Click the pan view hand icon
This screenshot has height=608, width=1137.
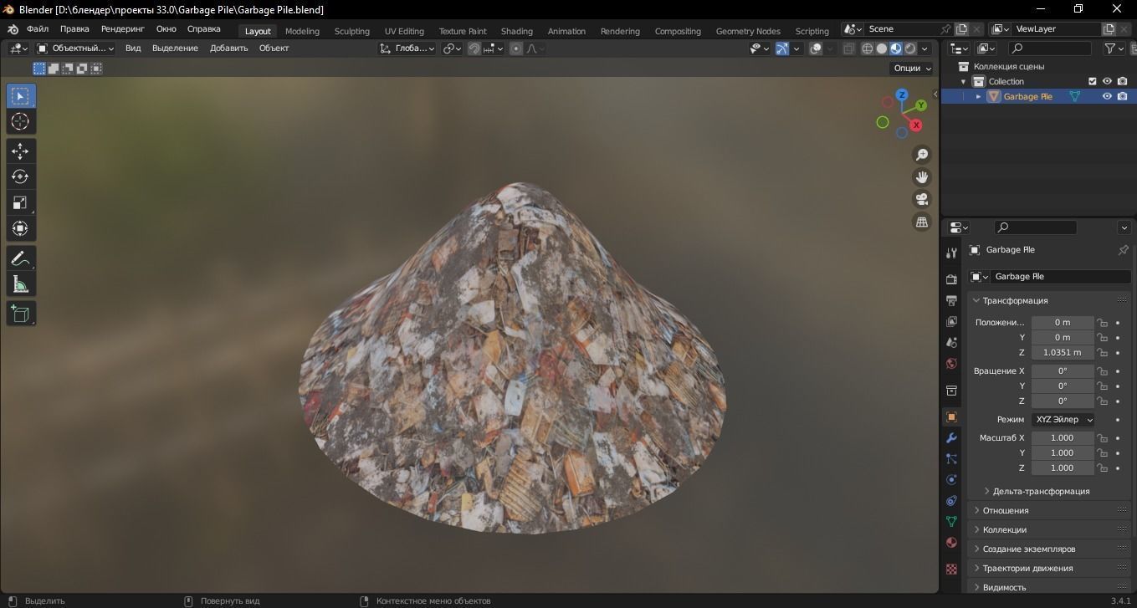click(x=922, y=177)
